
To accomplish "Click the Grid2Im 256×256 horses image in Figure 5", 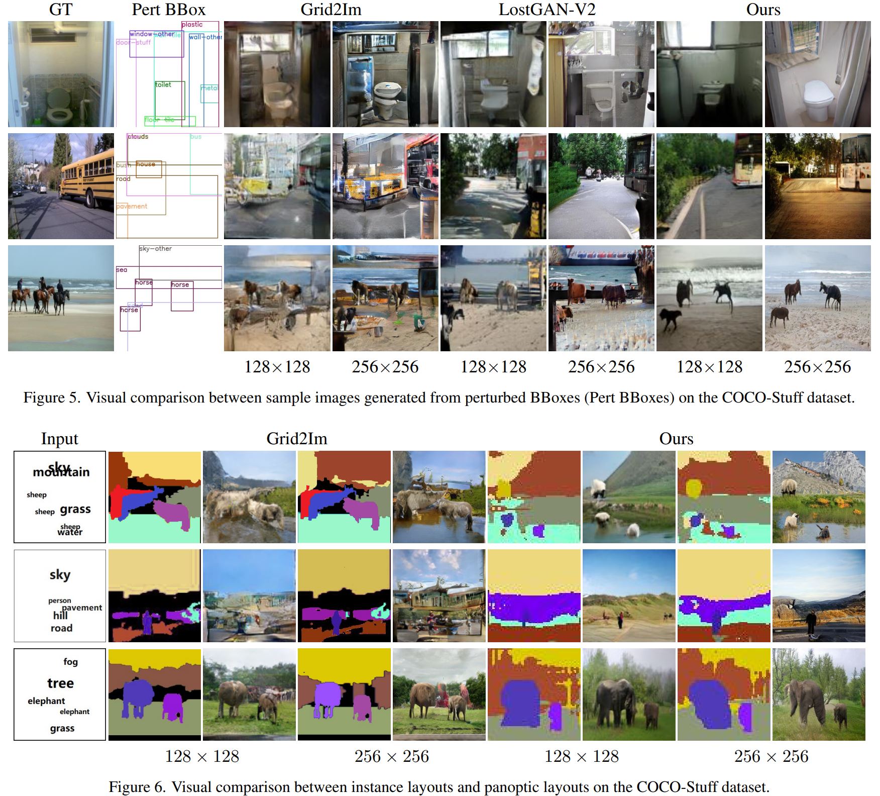I will (x=385, y=298).
